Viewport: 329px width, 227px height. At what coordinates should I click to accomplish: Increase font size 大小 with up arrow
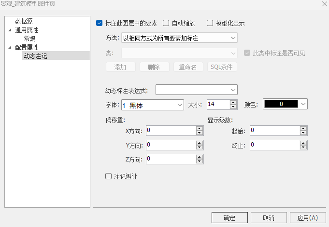pos(234,102)
